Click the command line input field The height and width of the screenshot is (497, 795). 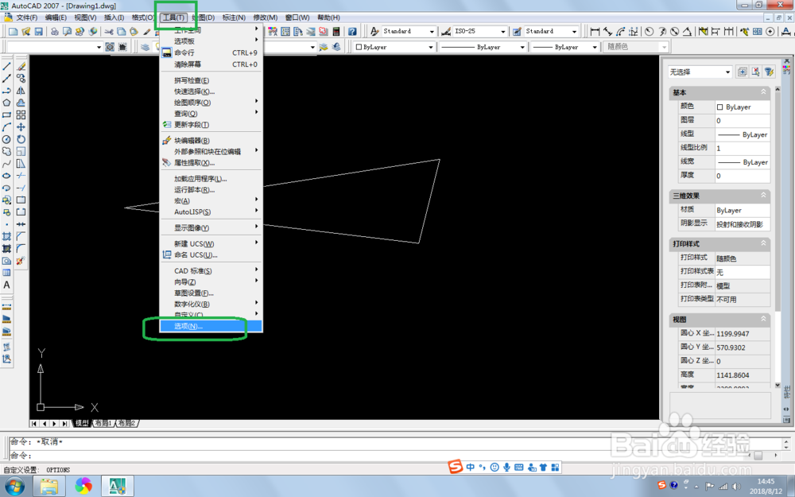click(x=395, y=456)
